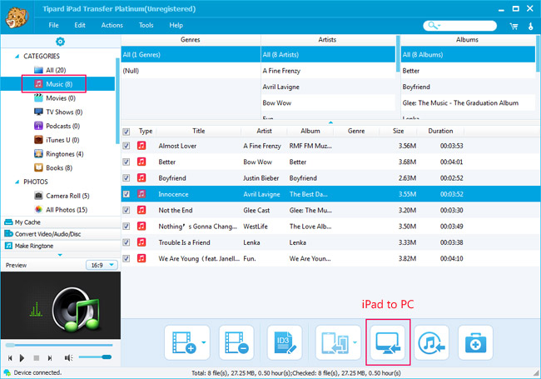Open the 16:9 aspect ratio dropdown
Screen dimensions: 541x379
102,265
